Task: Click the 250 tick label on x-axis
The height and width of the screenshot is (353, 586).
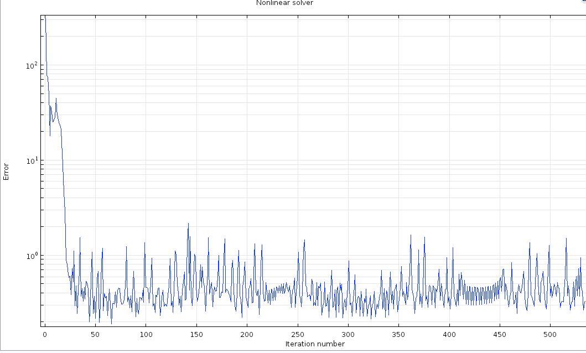Action: tap(297, 334)
